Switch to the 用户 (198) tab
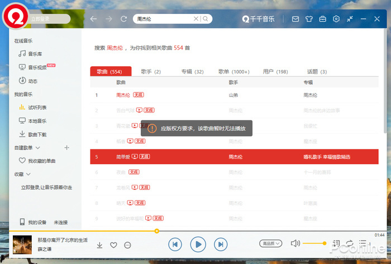The image size is (391, 264). click(x=275, y=72)
